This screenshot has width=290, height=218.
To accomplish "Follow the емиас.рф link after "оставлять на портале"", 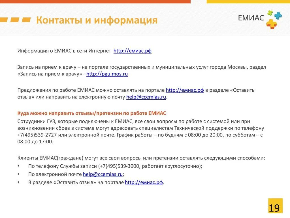I will point(185,90).
